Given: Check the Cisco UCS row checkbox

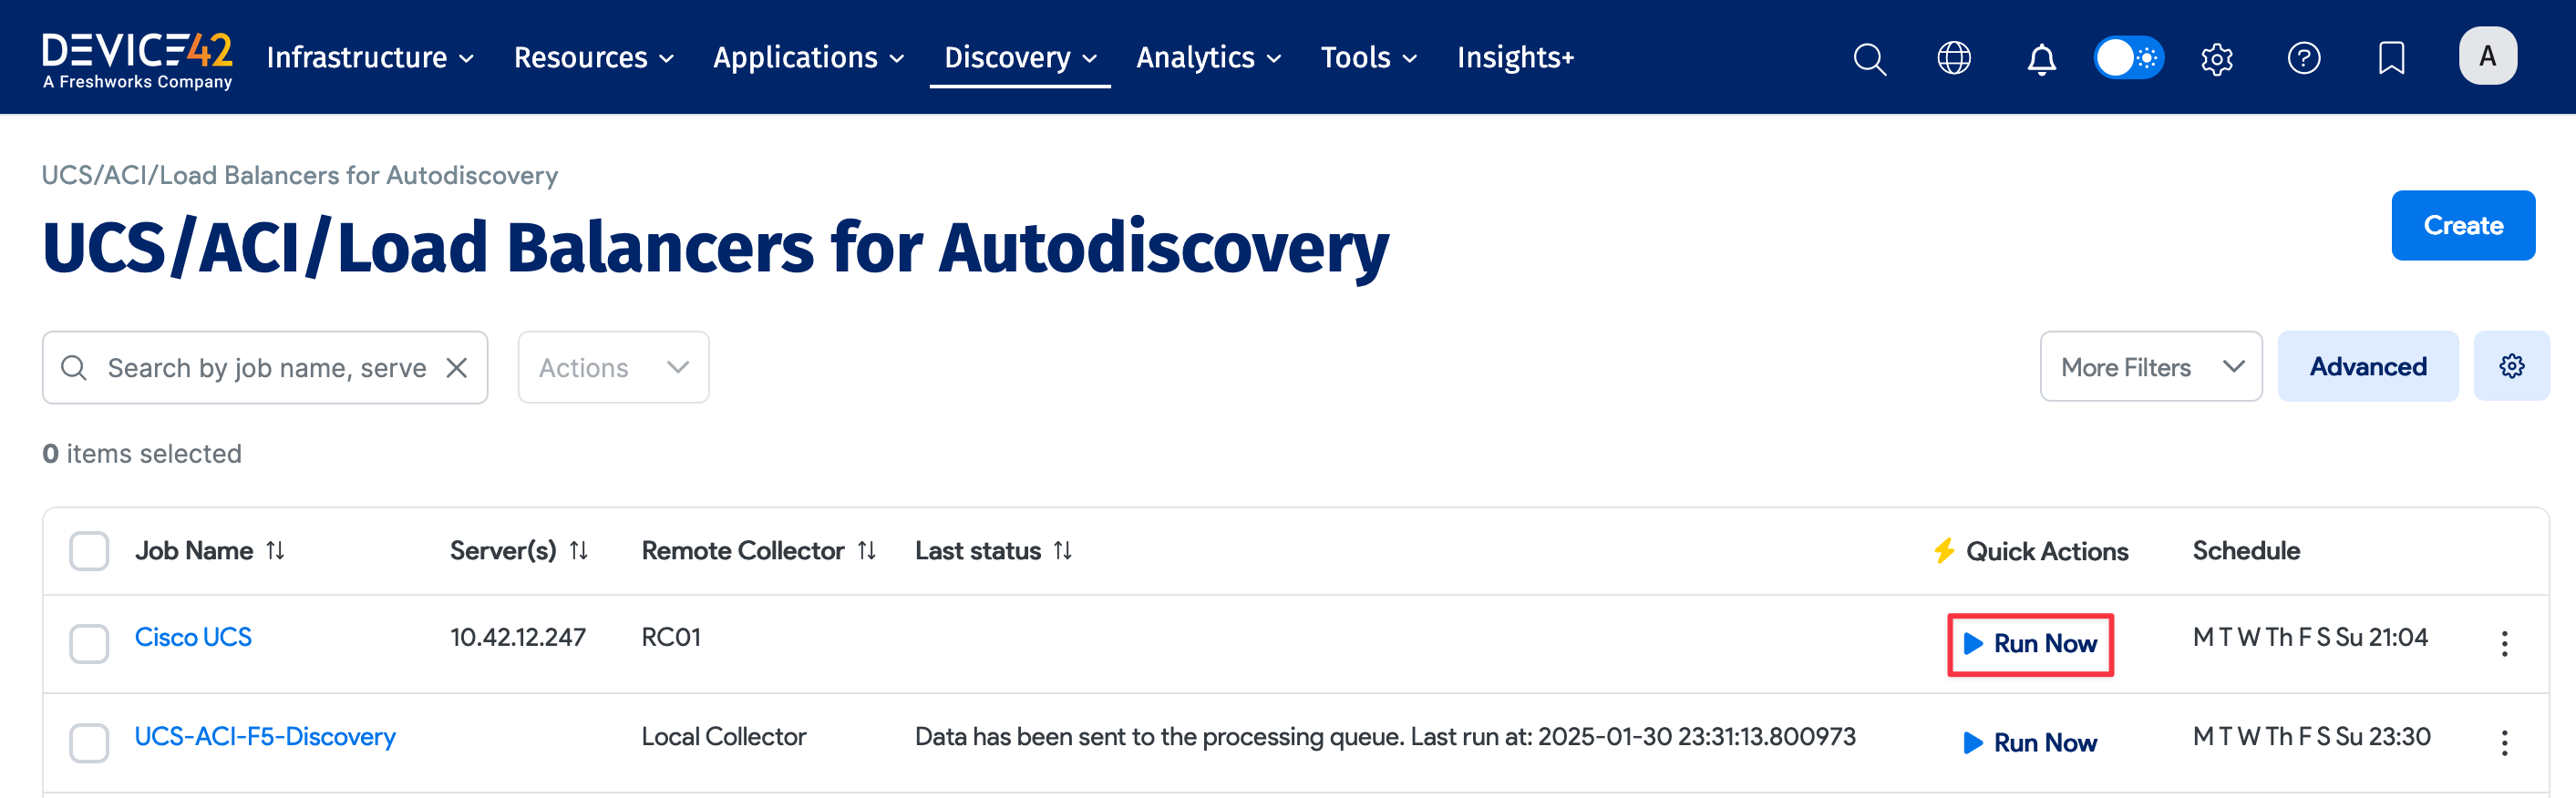Looking at the screenshot, I should (x=89, y=643).
